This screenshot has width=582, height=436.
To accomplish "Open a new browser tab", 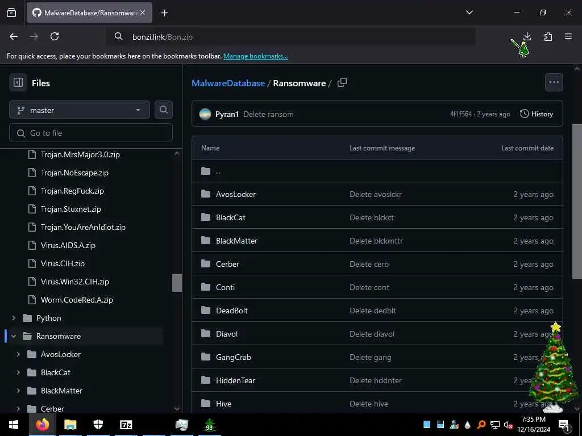I will click(x=164, y=13).
